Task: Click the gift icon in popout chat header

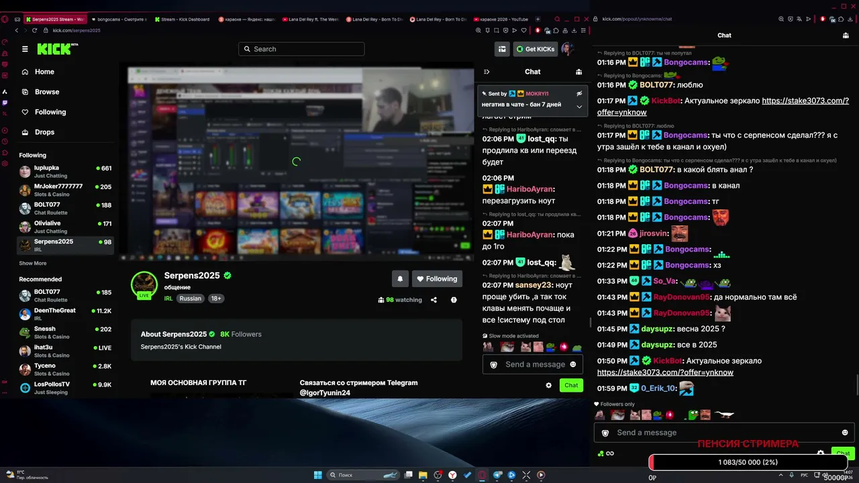Action: (846, 36)
